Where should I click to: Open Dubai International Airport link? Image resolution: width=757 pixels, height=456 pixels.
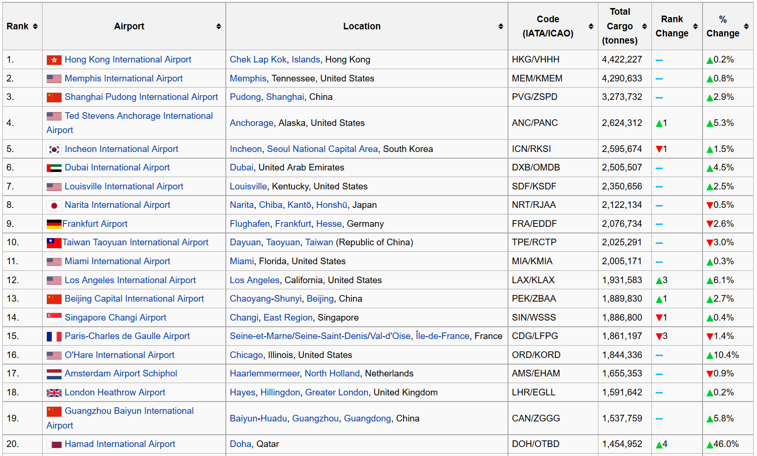(x=117, y=168)
